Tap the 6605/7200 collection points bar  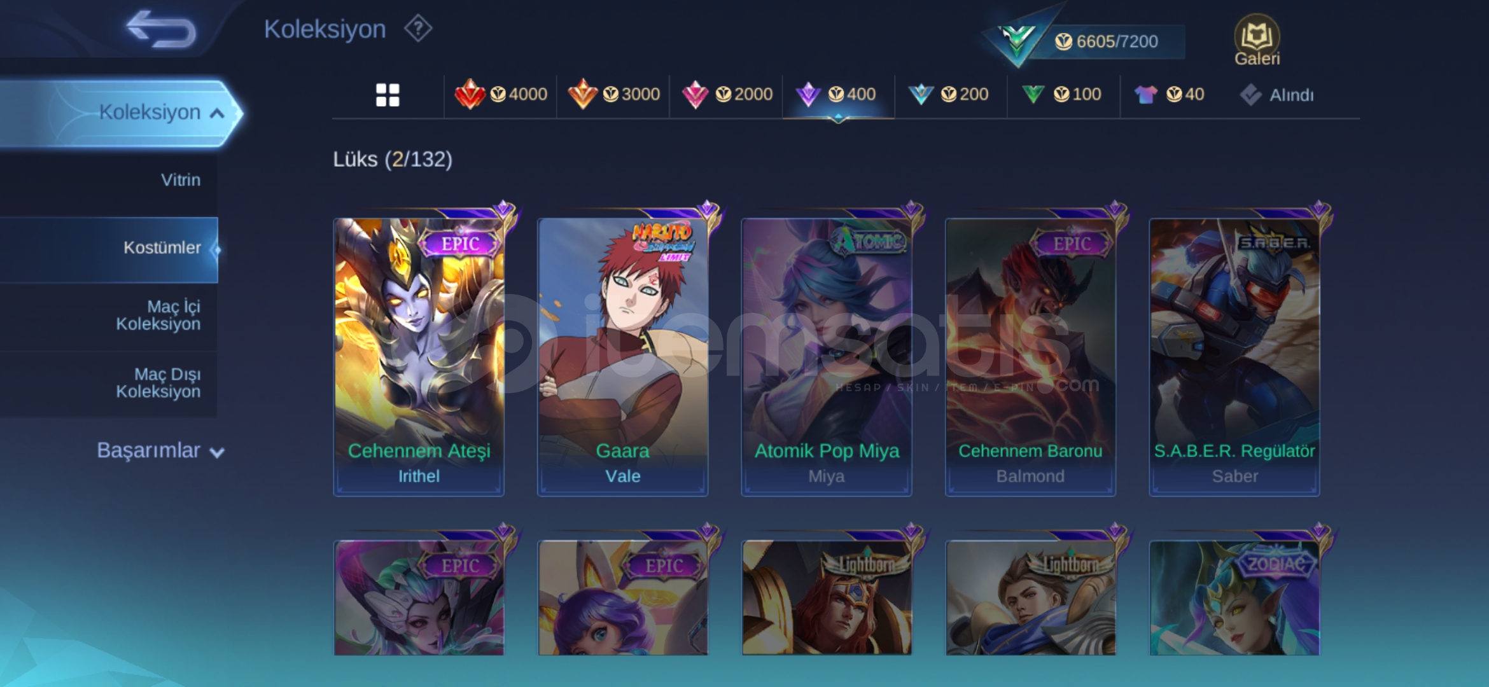click(1107, 42)
